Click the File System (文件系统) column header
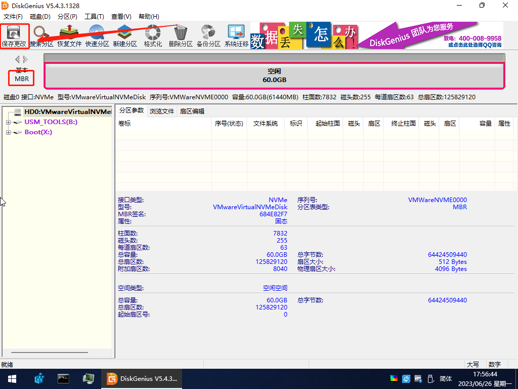The width and height of the screenshot is (518, 389). 265,124
